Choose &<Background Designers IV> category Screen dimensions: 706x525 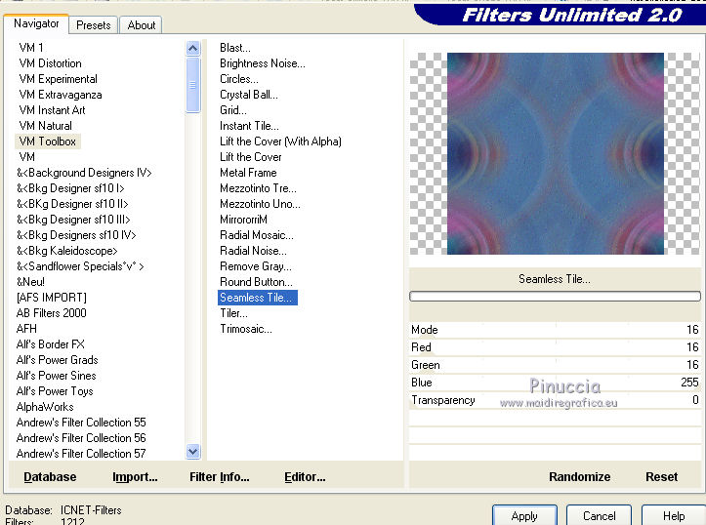(84, 173)
